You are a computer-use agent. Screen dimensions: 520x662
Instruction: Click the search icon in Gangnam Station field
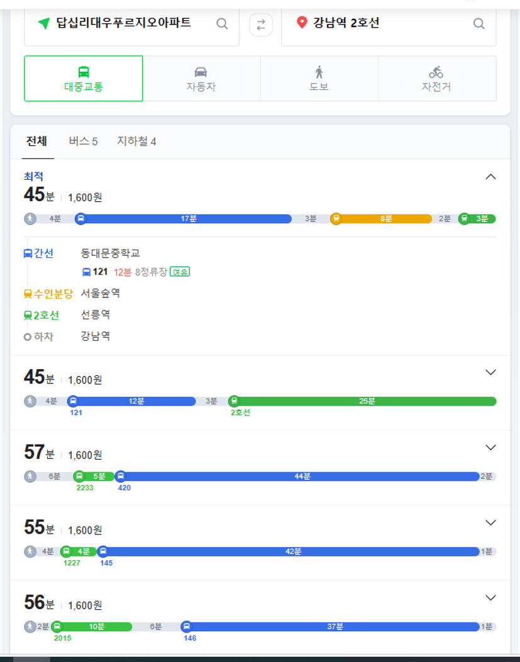click(x=479, y=24)
